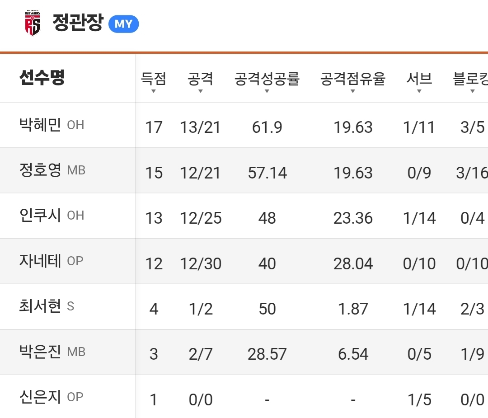Click the 정관장 team name
Image resolution: width=488 pixels, height=418 pixels.
[x=78, y=23]
